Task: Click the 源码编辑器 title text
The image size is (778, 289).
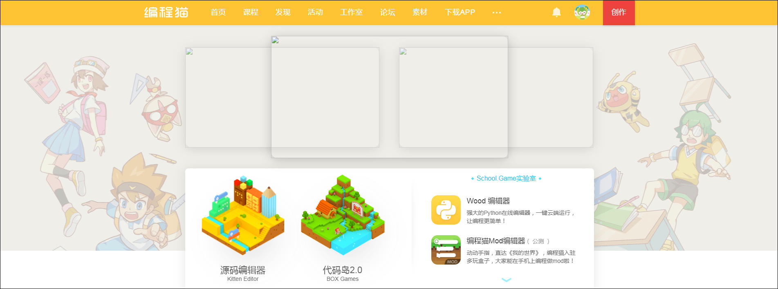Action: coord(243,270)
